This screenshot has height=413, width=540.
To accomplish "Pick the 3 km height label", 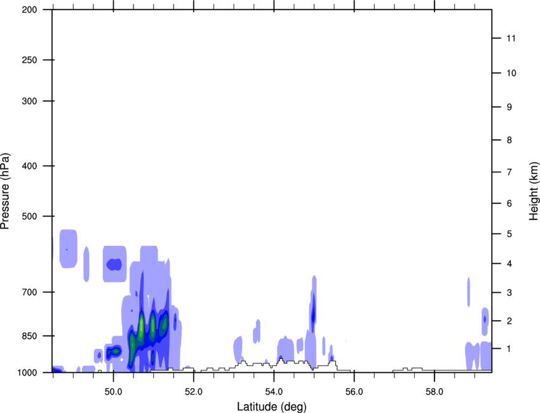I will pos(509,293).
